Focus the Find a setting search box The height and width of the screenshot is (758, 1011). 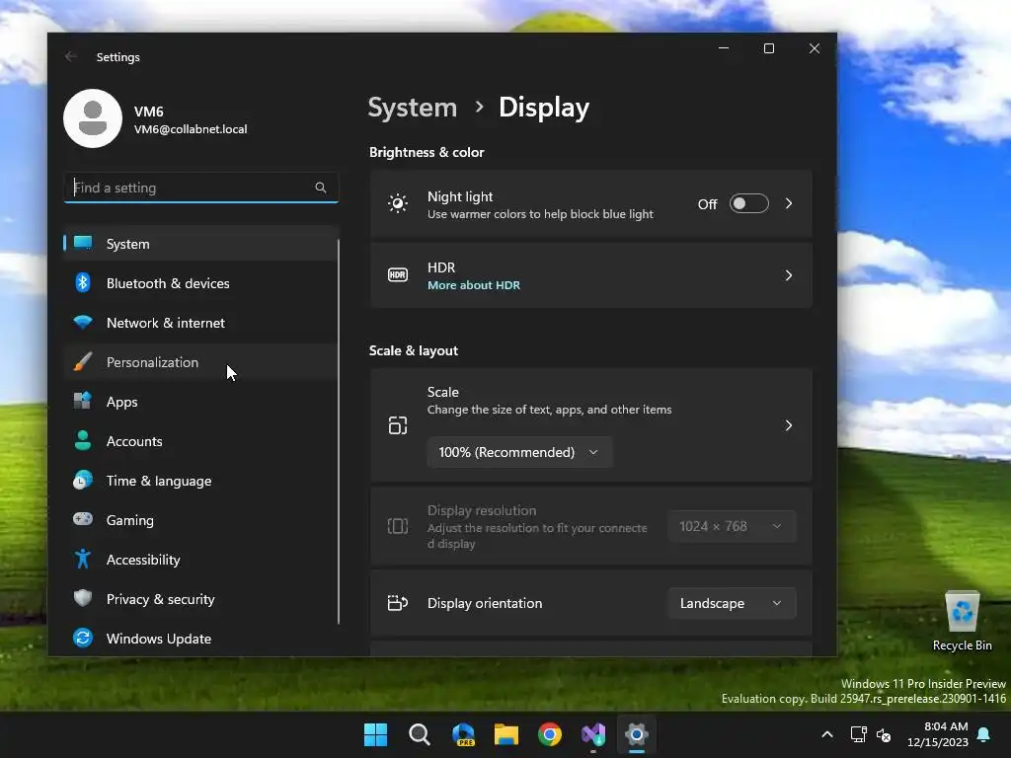201,188
